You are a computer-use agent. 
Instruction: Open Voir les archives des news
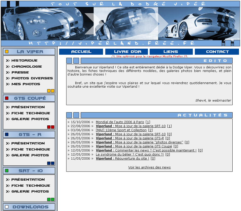tap(149, 167)
